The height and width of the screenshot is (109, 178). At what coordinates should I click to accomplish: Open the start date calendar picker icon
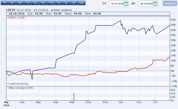(126, 4)
